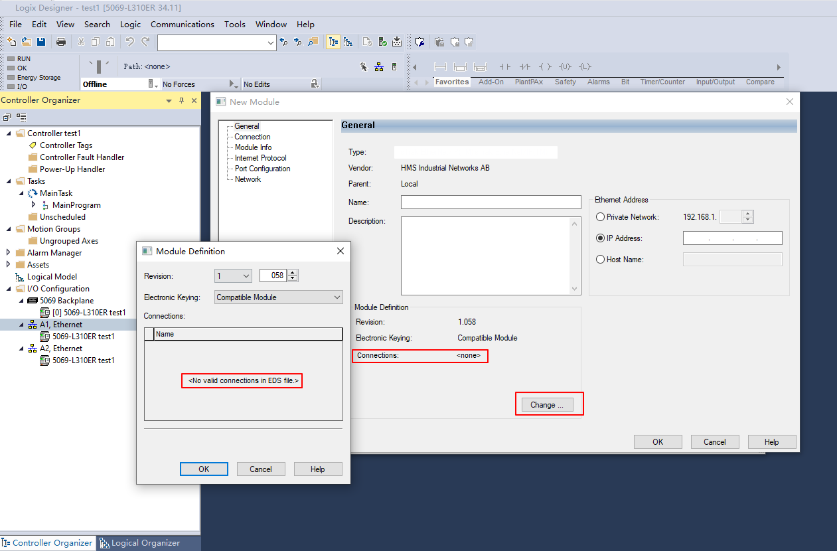
Task: Click the Find Previous icon
Action: (x=284, y=42)
